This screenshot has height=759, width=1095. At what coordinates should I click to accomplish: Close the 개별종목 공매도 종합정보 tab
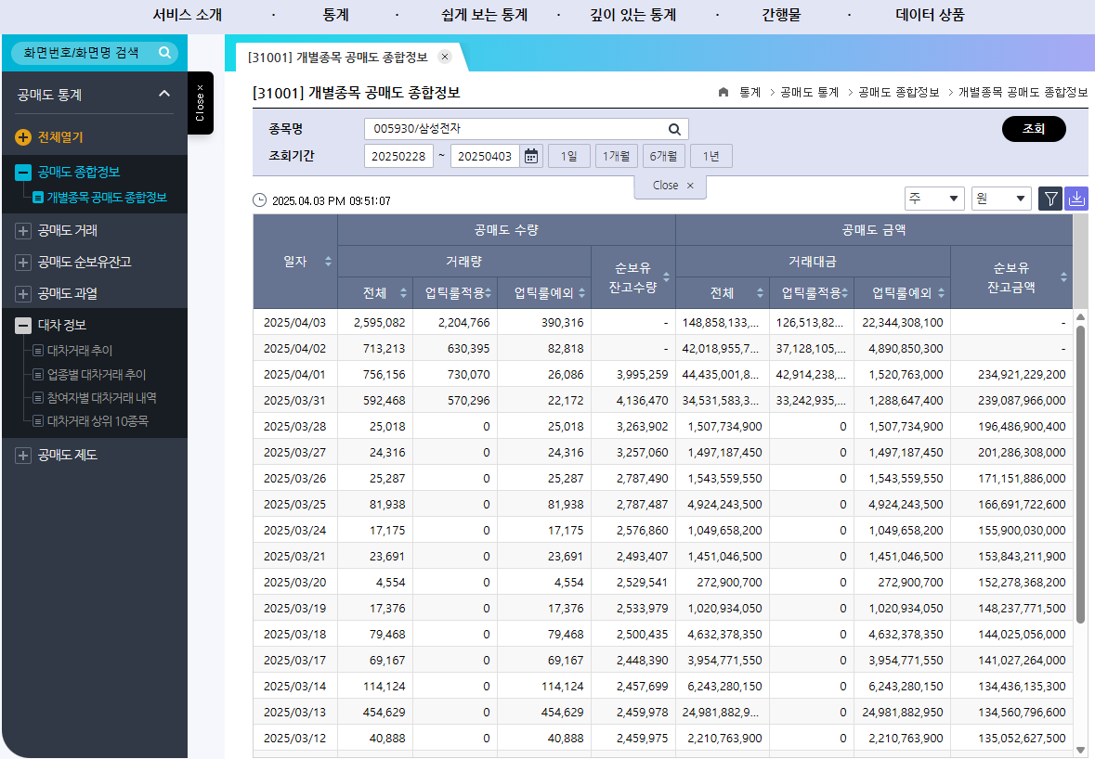tap(445, 57)
